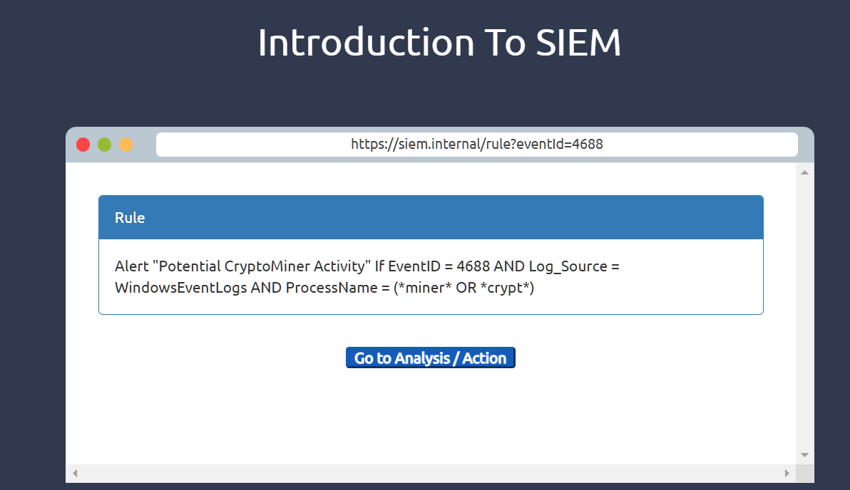The image size is (850, 490).
Task: Click the "Potential CryptoMiner Activity" alert name
Action: (x=262, y=267)
